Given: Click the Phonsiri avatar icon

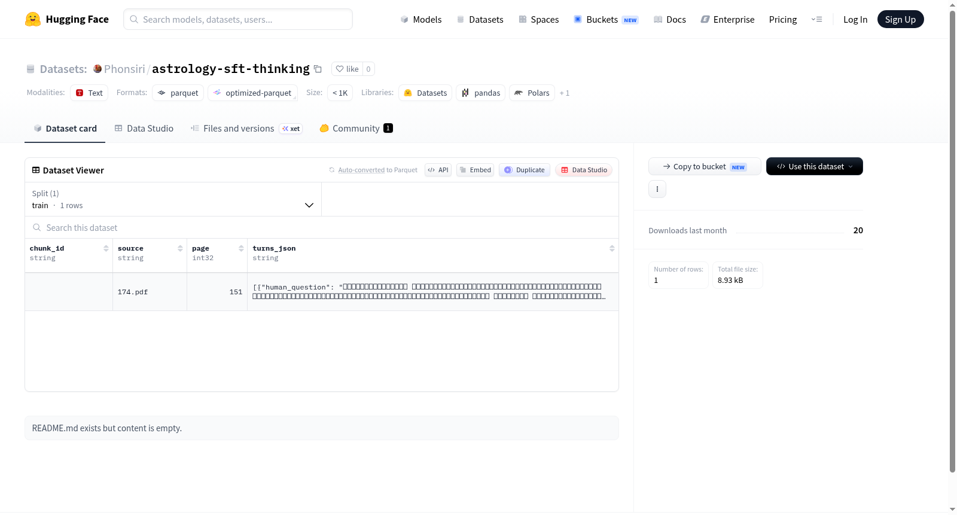Looking at the screenshot, I should click(97, 69).
